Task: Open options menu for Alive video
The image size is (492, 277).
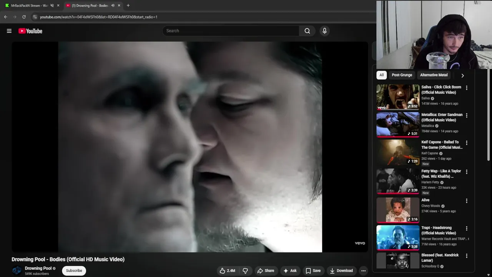Action: coord(467,201)
